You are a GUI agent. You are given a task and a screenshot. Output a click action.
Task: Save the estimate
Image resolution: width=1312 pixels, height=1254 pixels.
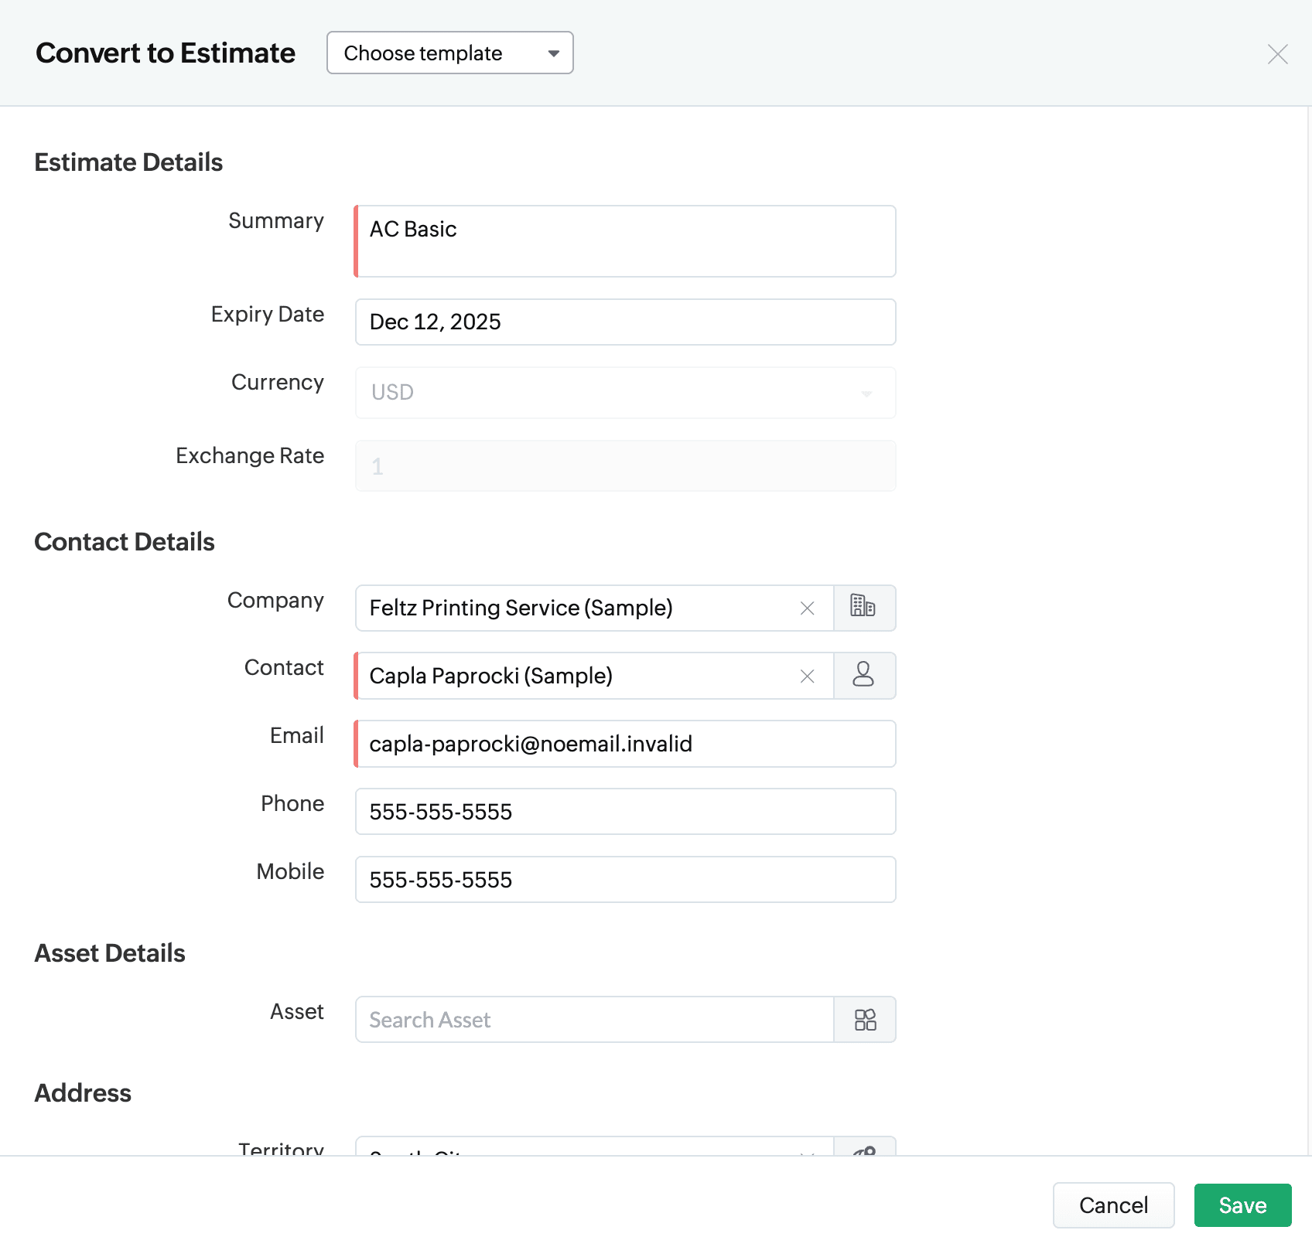pyautogui.click(x=1242, y=1205)
